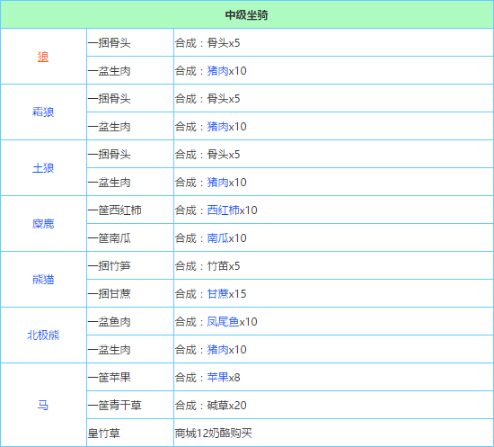Follow the 南瓜 ingredient link

pos(217,237)
